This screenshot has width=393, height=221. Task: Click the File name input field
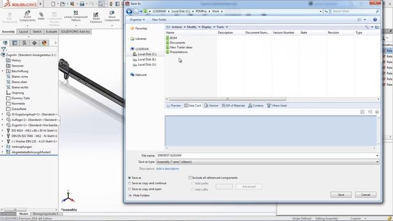[x=266, y=155]
